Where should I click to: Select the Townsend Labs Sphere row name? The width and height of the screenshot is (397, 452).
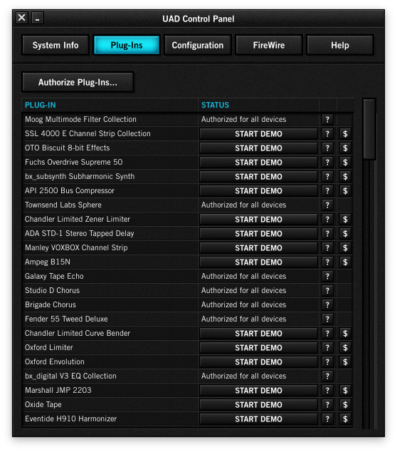point(63,205)
